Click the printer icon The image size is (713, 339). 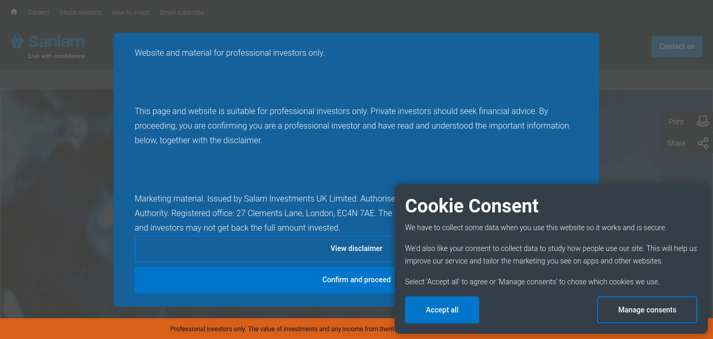pos(703,121)
